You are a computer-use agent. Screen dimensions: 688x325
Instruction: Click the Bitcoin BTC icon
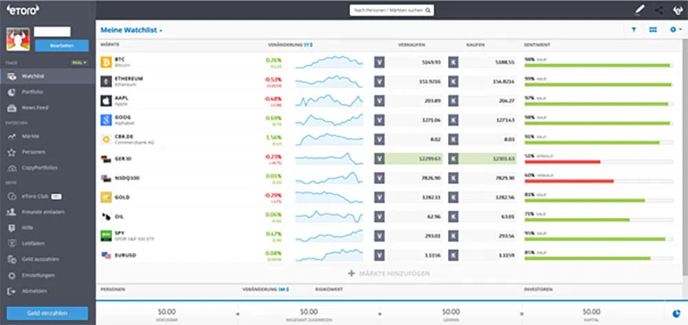106,63
